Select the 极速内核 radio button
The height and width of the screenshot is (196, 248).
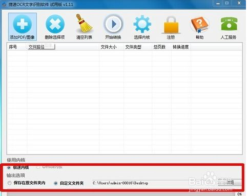click(9, 168)
